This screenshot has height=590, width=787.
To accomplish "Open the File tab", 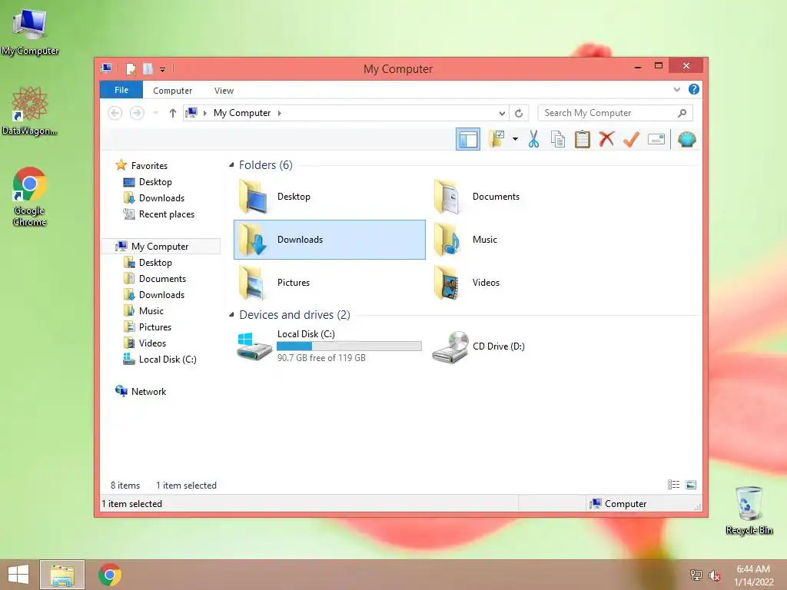I will [x=121, y=90].
